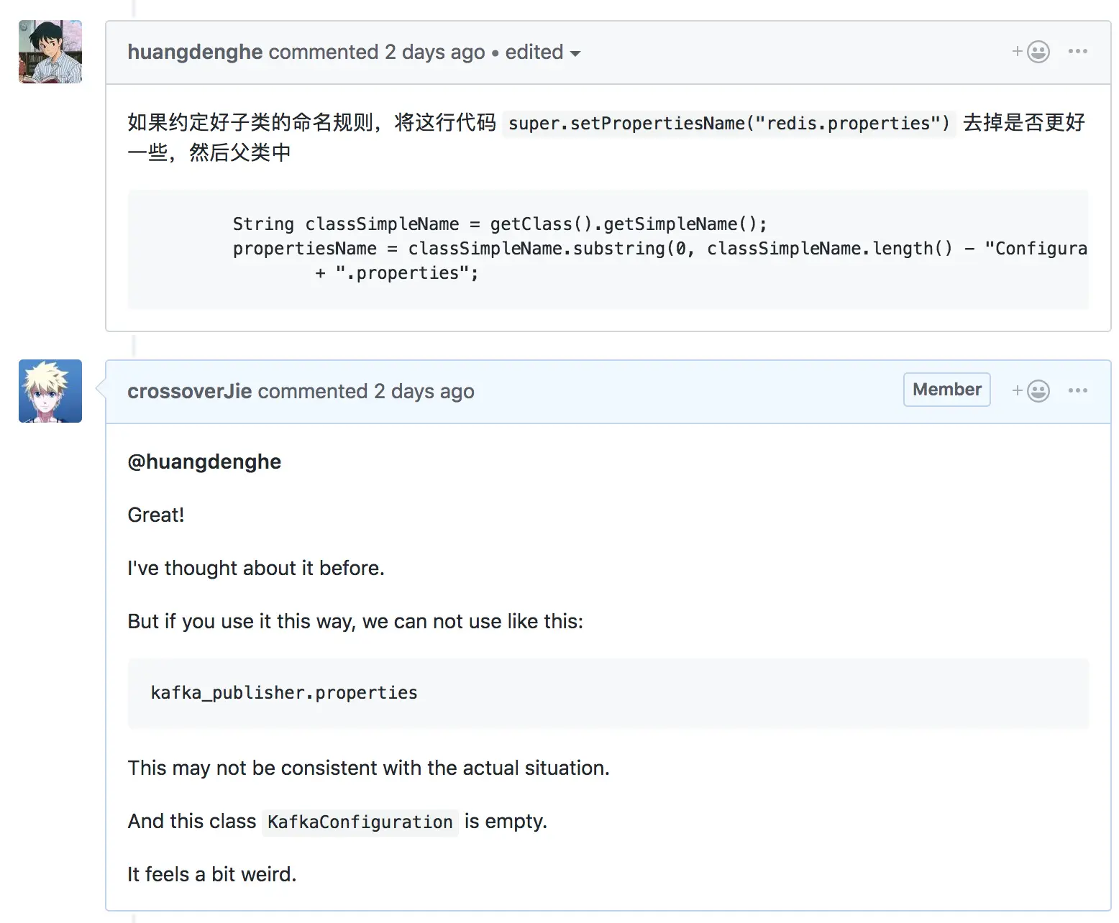
Task: Click crossoverJie's avatar image
Action: [x=50, y=391]
